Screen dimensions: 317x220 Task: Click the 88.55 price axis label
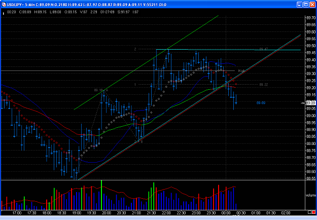click(x=311, y=178)
